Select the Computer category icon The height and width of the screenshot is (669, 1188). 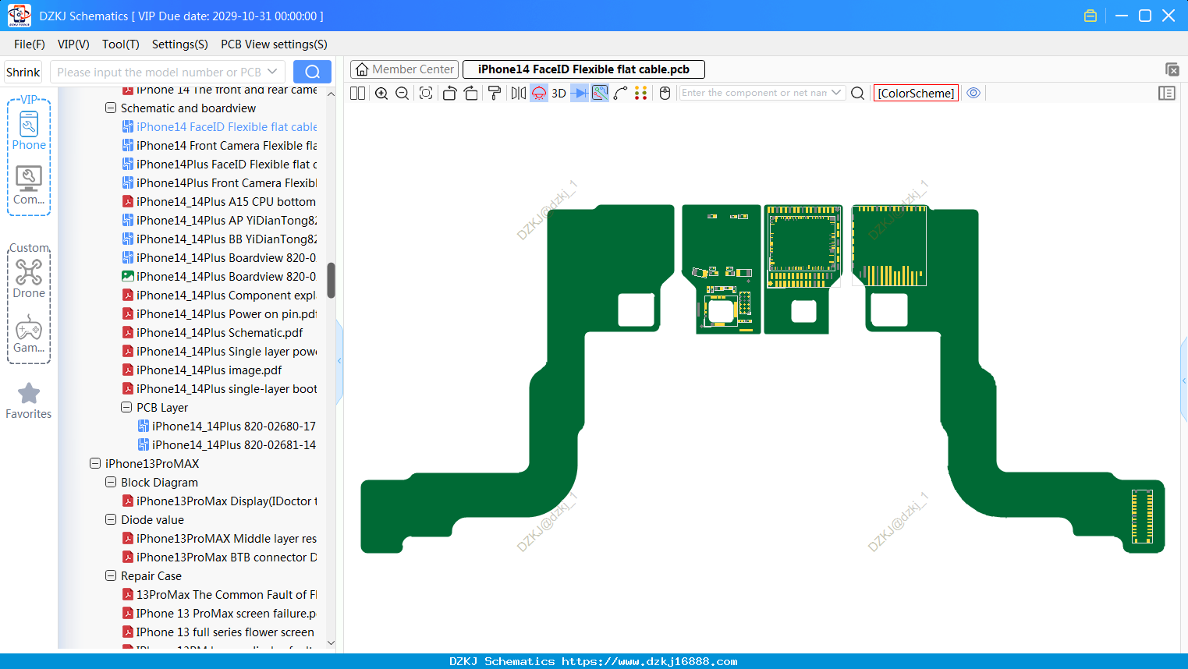point(29,186)
